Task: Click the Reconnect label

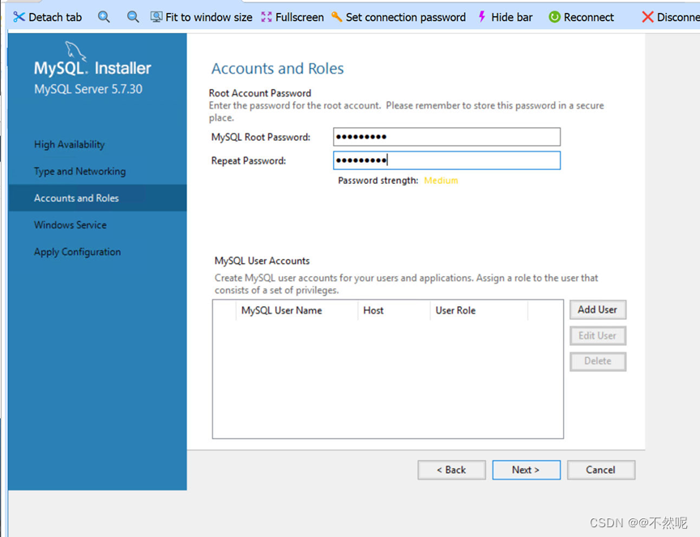Action: (589, 17)
